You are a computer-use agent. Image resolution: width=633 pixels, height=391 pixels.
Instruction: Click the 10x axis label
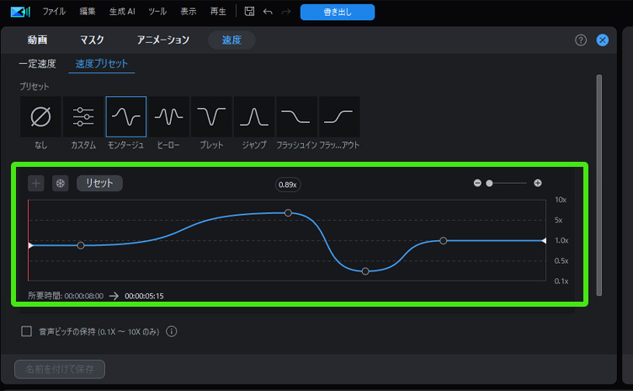(561, 200)
